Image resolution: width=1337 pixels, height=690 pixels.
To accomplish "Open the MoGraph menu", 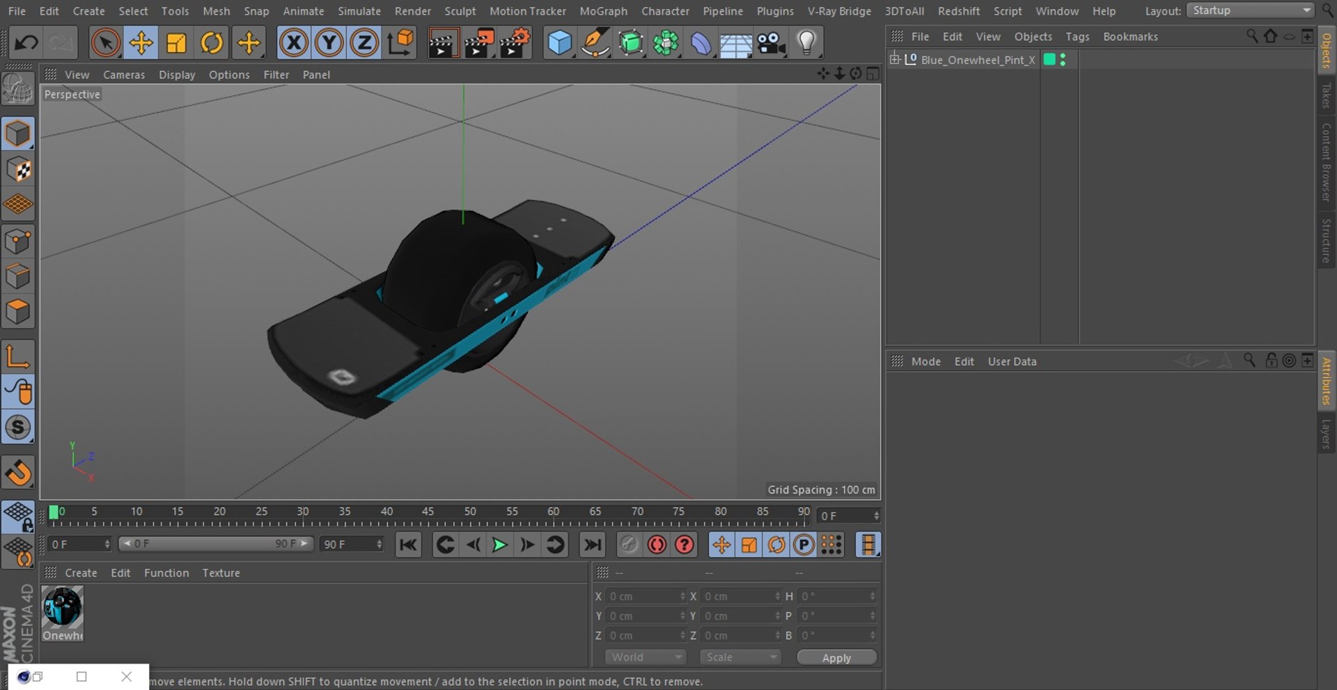I will click(x=603, y=11).
